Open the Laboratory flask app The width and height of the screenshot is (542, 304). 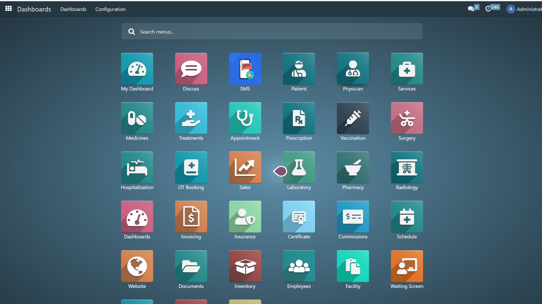click(299, 167)
